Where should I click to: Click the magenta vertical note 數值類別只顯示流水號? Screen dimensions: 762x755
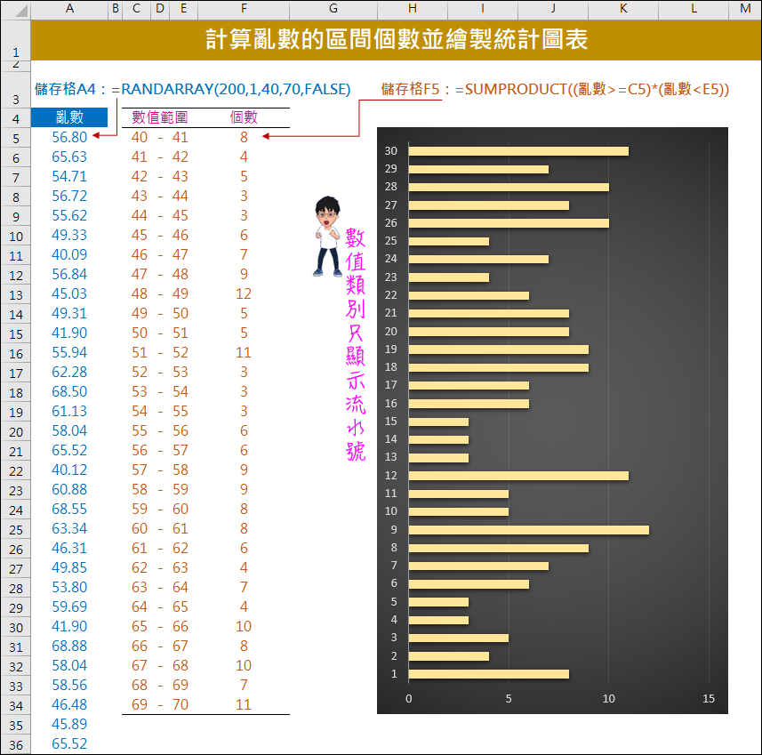356,345
